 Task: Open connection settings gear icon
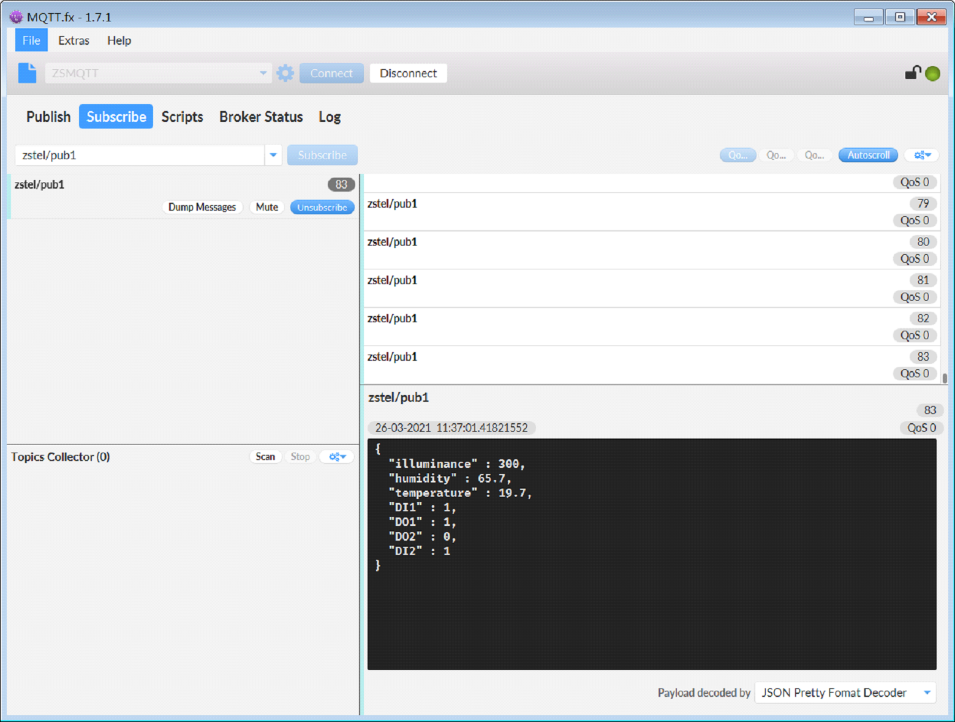(x=285, y=73)
